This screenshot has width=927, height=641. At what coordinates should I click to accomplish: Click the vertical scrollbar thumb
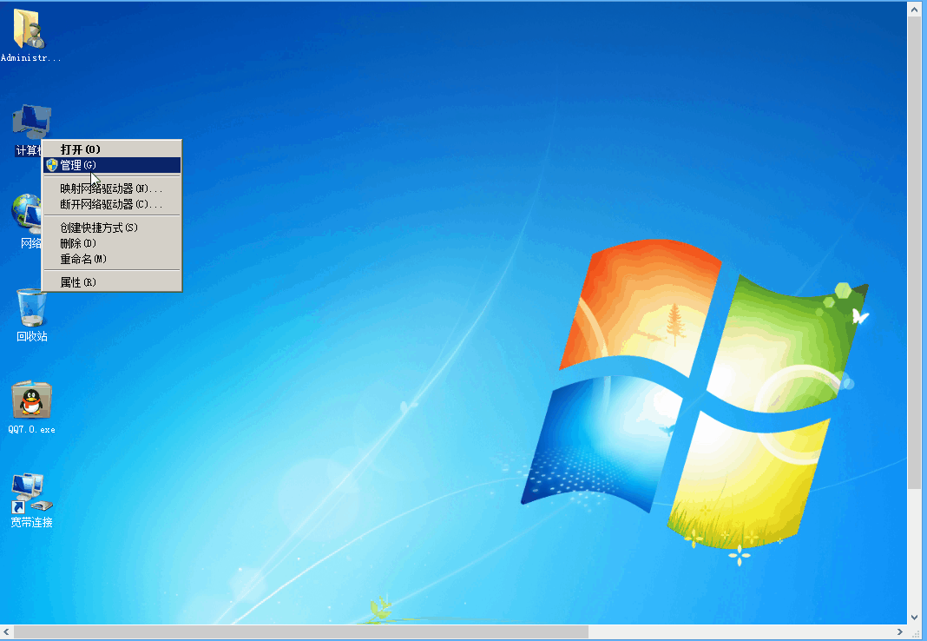tap(915, 253)
